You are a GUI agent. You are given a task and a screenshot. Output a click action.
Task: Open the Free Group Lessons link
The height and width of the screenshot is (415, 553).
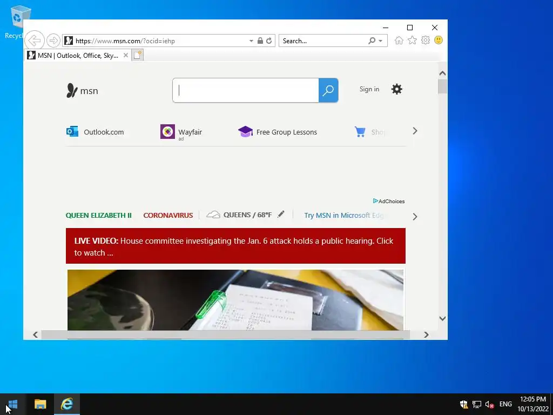click(x=287, y=132)
